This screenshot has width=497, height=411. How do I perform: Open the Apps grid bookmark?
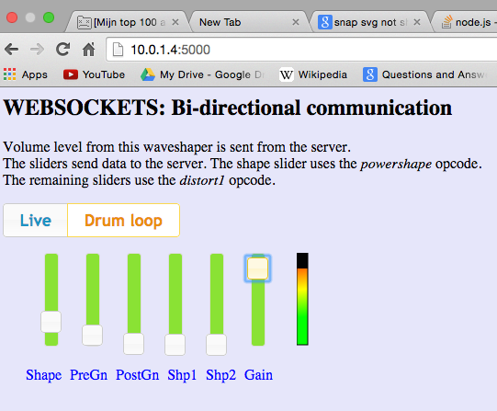point(26,74)
